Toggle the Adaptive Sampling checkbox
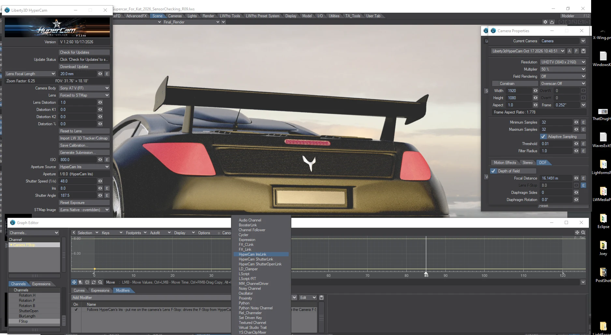Screen dimensions: 611x335 coord(543,137)
